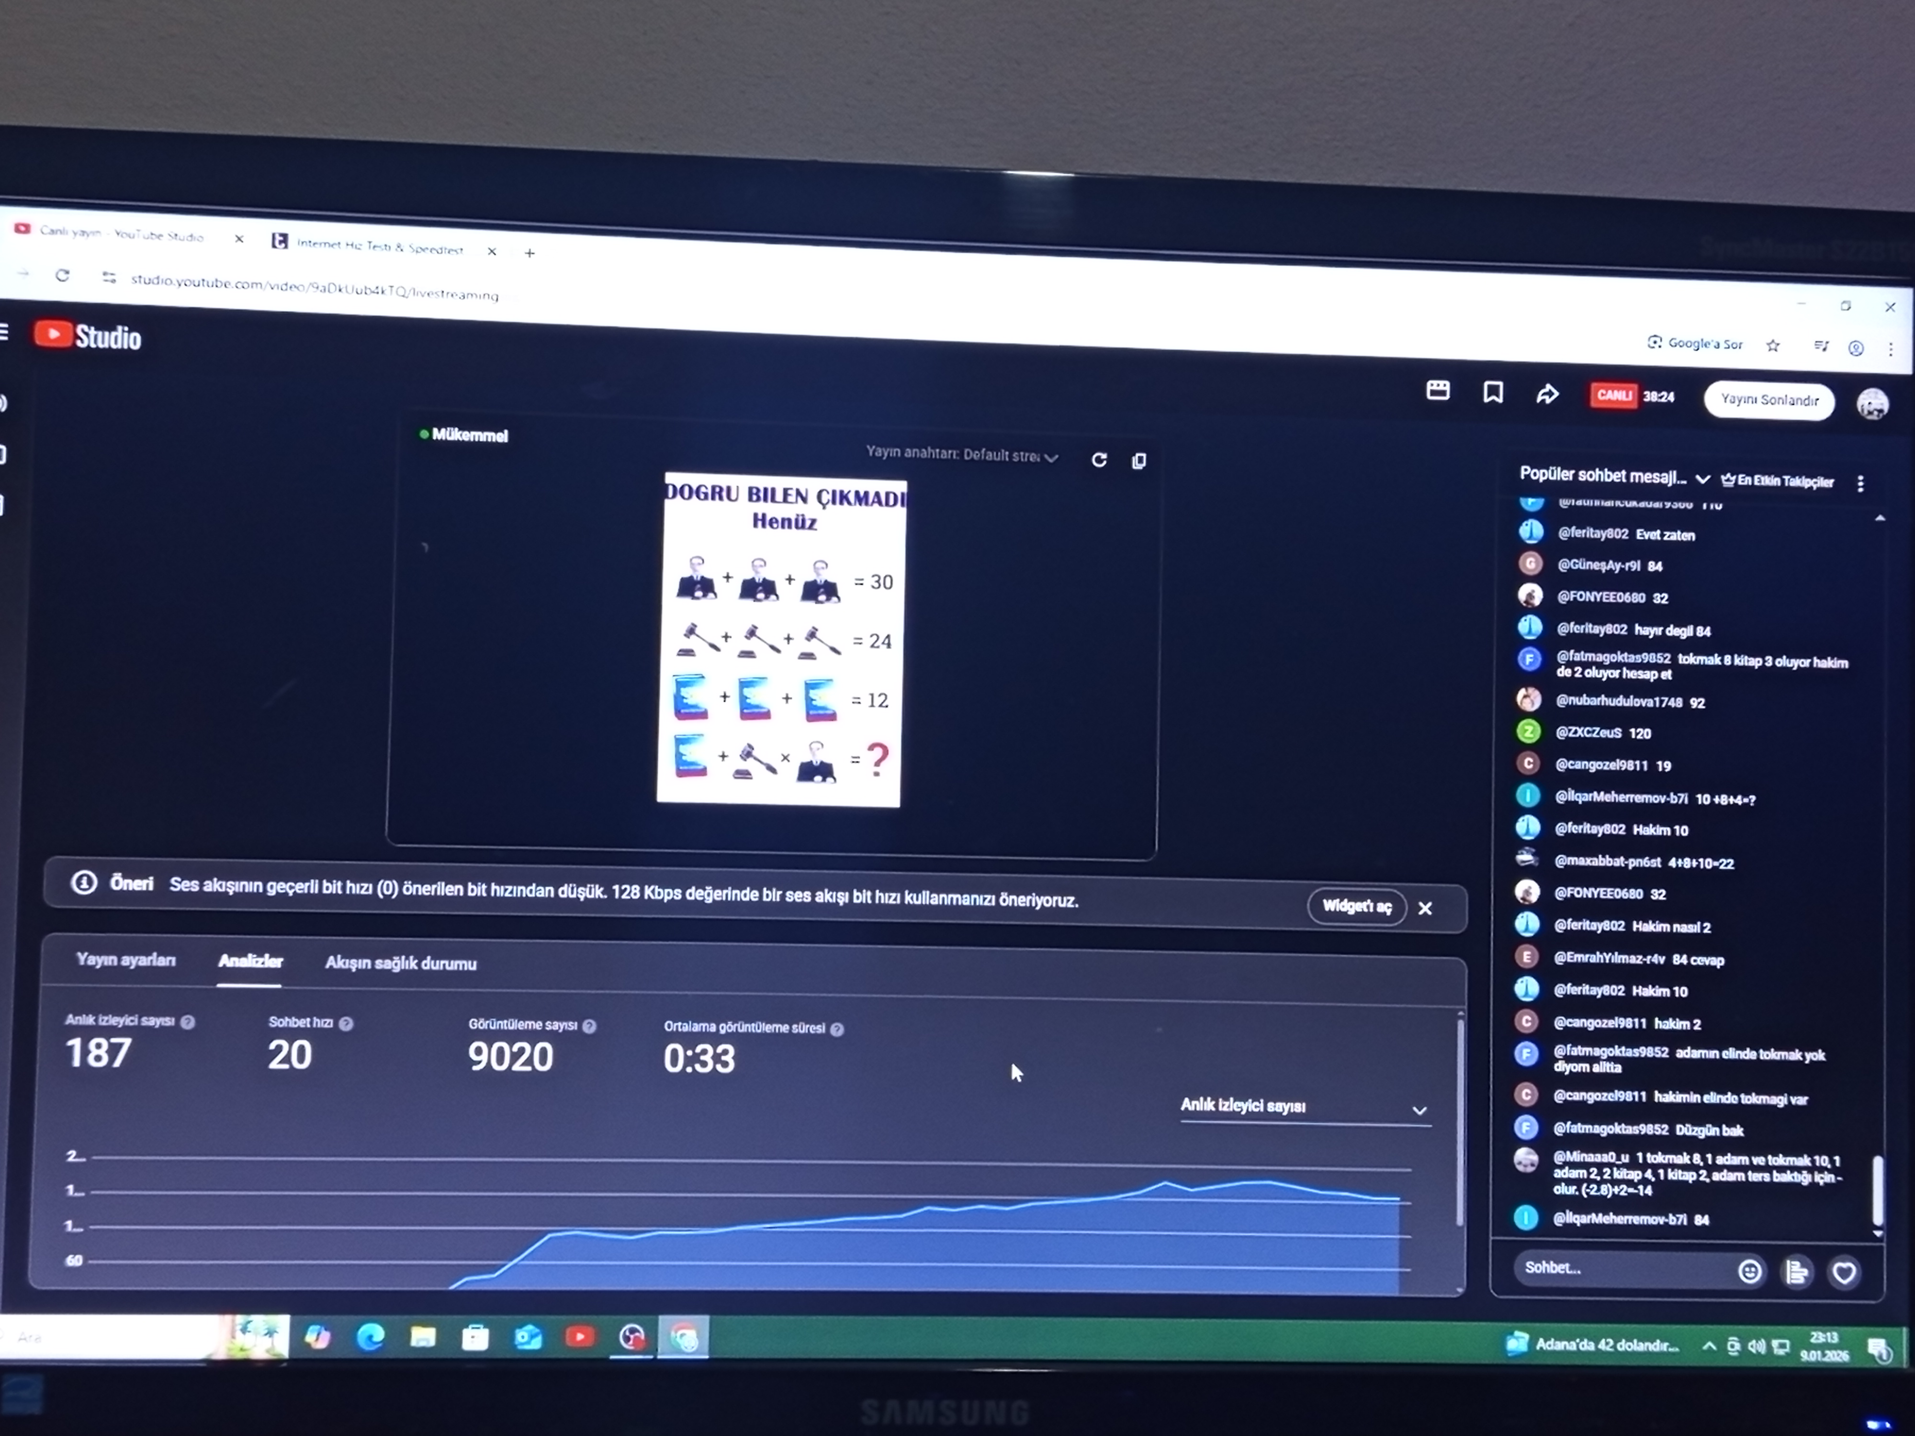Switch to the Yayın ayarları tab
Screen dimensions: 1915x1436
(x=125, y=959)
